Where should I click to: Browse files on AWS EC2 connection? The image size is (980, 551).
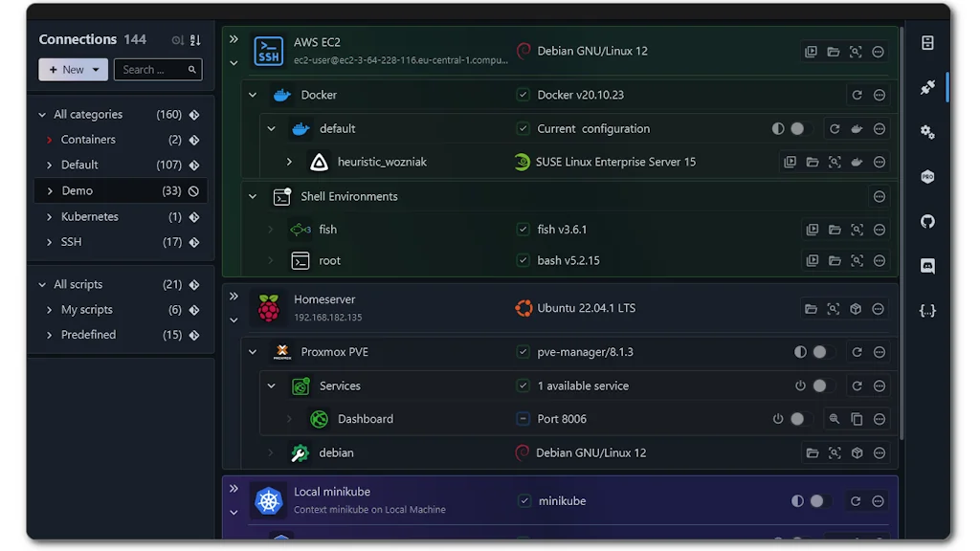coord(834,52)
